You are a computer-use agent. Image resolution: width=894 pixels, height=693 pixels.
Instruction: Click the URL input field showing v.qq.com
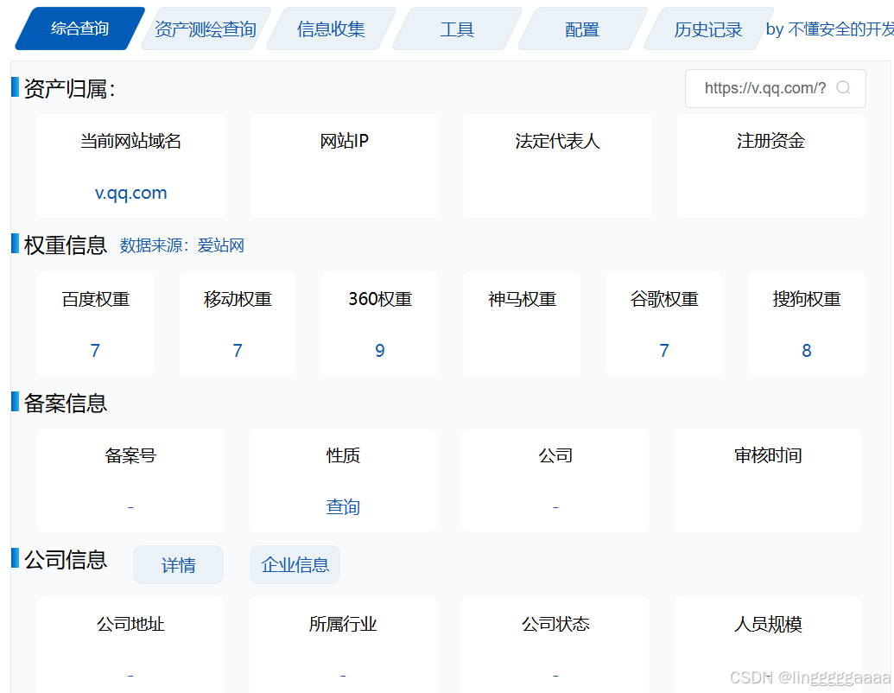(764, 88)
